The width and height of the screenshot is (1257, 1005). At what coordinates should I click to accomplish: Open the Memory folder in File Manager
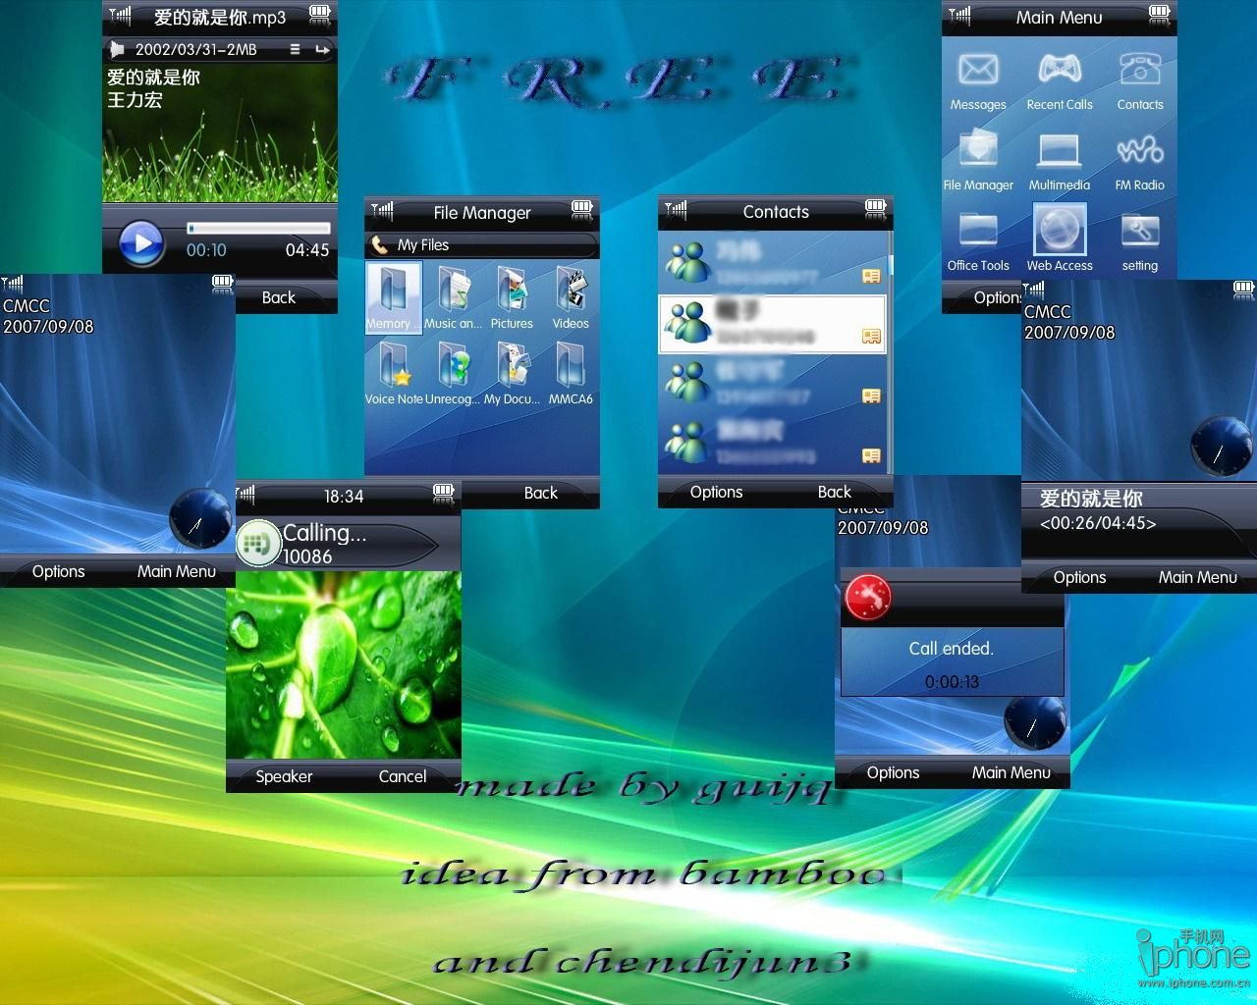[392, 297]
